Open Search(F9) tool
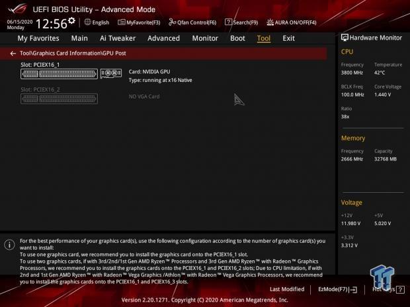 point(241,22)
